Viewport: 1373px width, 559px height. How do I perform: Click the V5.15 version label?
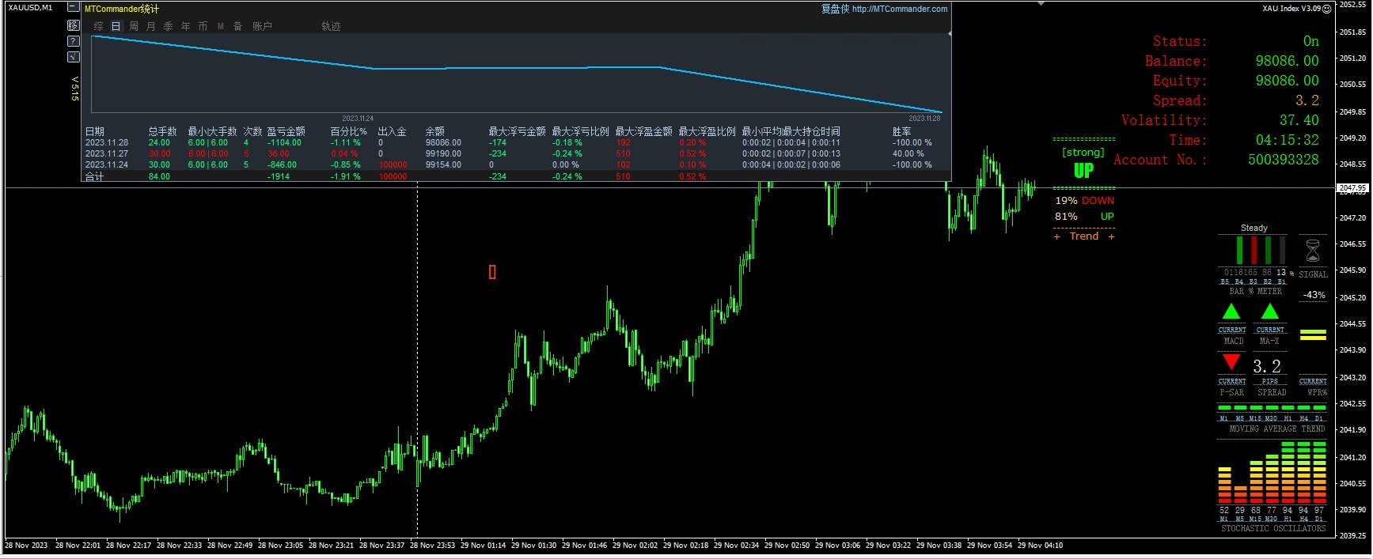(75, 89)
